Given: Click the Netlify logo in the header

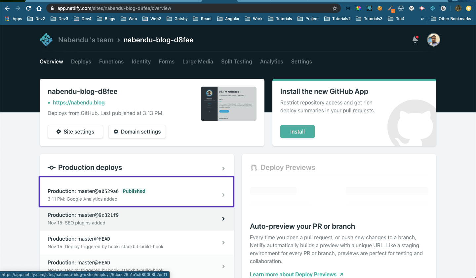Looking at the screenshot, I should pos(46,40).
